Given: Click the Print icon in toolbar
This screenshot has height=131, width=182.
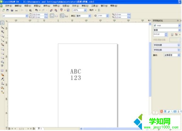Looking at the screenshot, I should click(16, 10).
